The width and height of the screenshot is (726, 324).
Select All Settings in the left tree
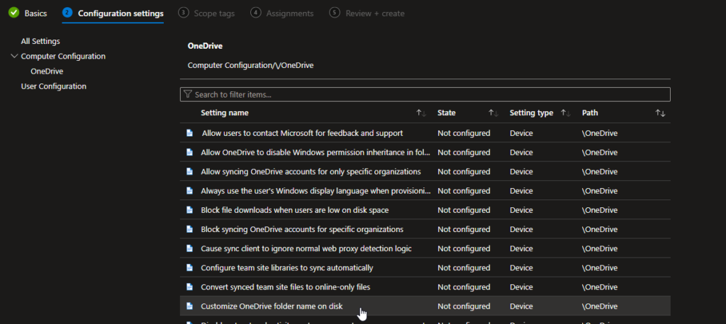pos(40,41)
